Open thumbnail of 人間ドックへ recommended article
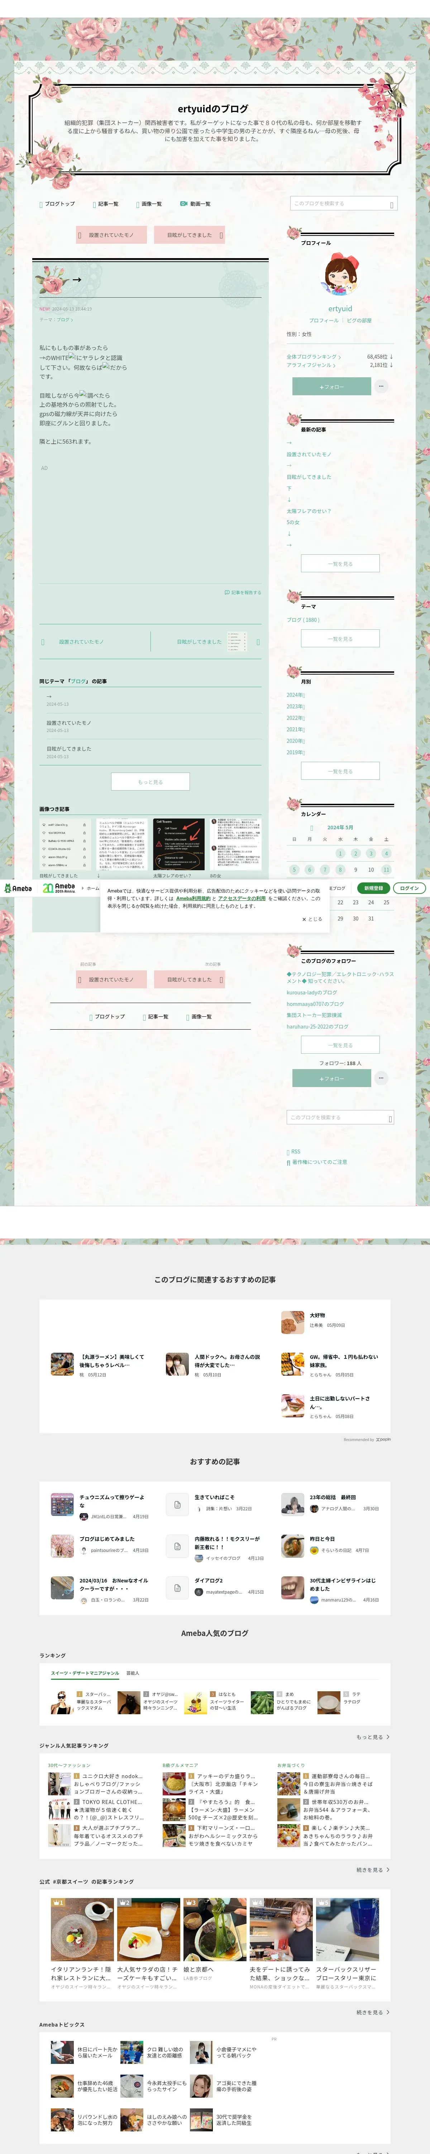Viewport: 430px width, 2154px height. pos(177,1364)
